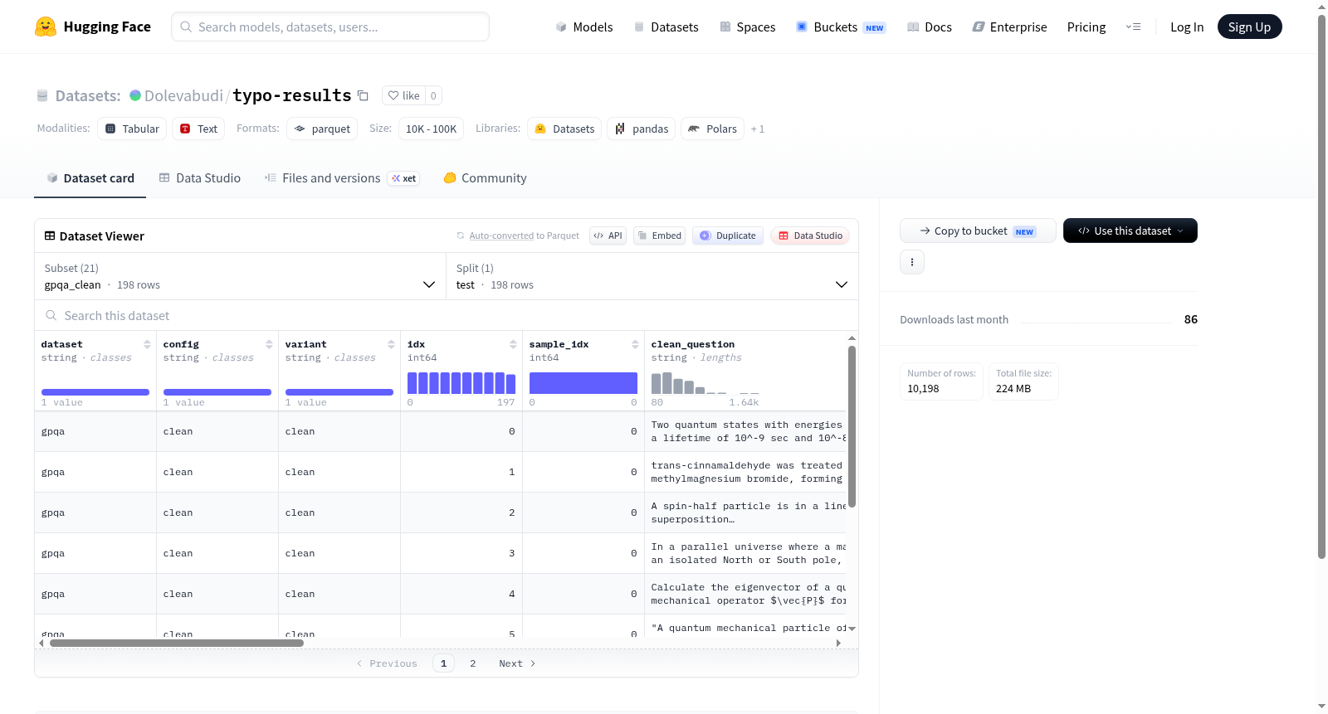Copy dataset name with the copy icon
The height and width of the screenshot is (714, 1328).
[363, 95]
